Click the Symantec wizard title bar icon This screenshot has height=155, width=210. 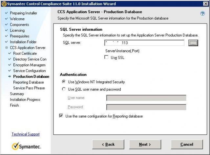[4, 4]
